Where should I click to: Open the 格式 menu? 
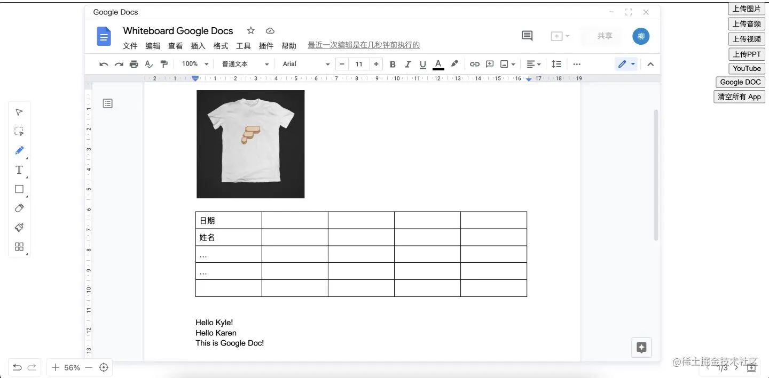coord(221,46)
